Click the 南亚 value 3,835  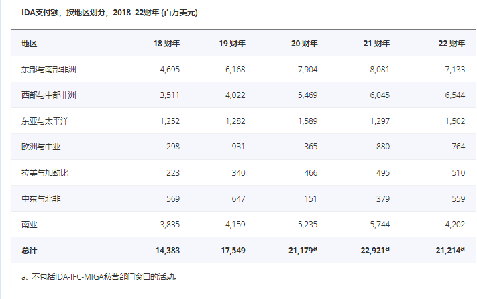(x=170, y=225)
